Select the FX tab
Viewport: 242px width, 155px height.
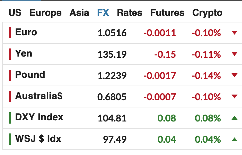pyautogui.click(x=103, y=13)
